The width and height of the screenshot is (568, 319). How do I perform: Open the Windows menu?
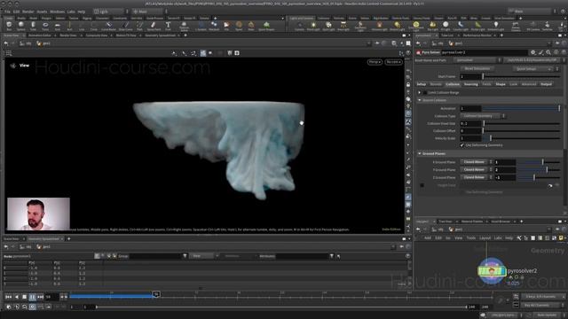click(57, 12)
